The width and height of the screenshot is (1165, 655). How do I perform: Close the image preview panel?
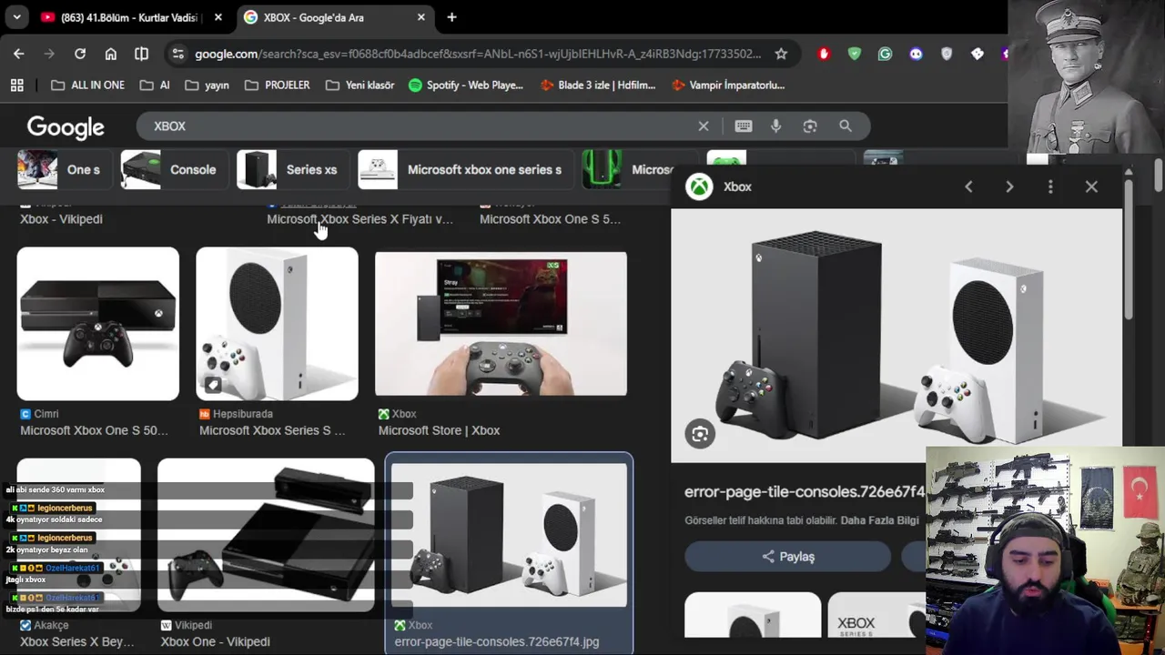pos(1091,186)
